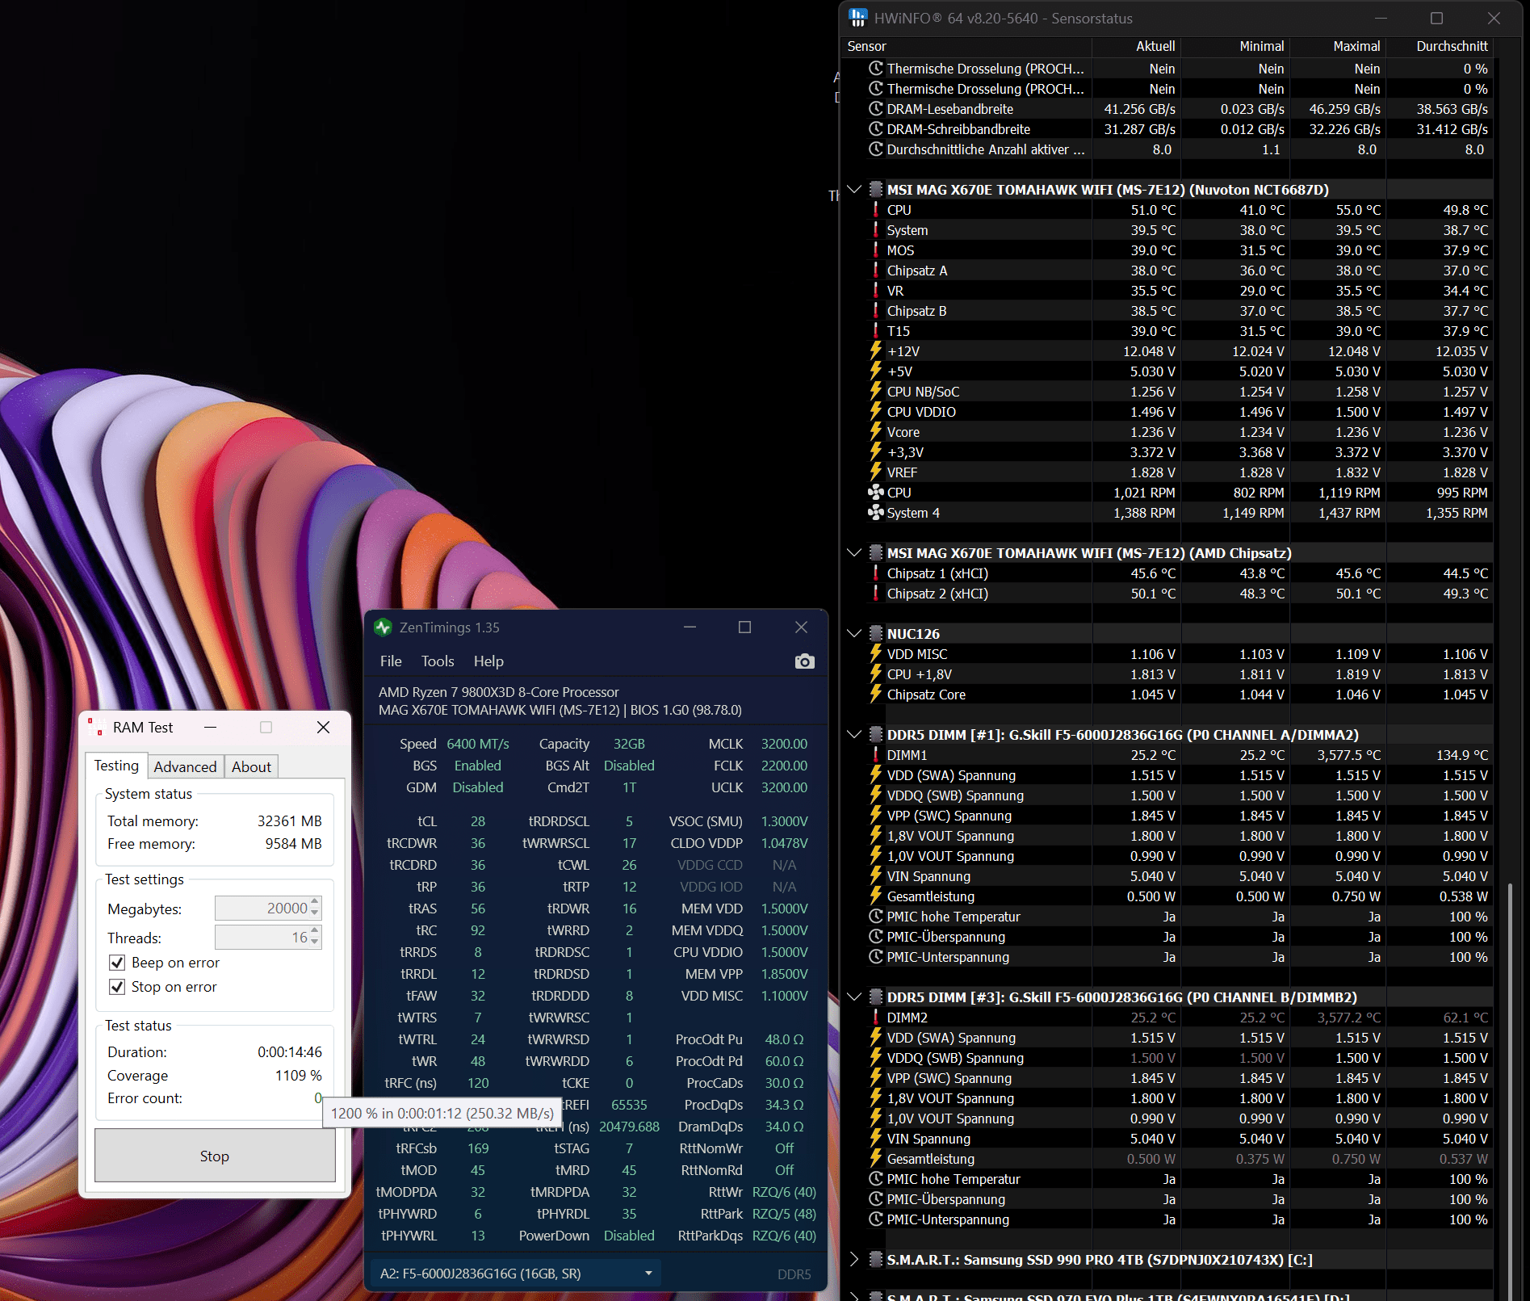Viewport: 1530px width, 1301px height.
Task: Increase the Megabytes stepper value
Action: [x=315, y=902]
